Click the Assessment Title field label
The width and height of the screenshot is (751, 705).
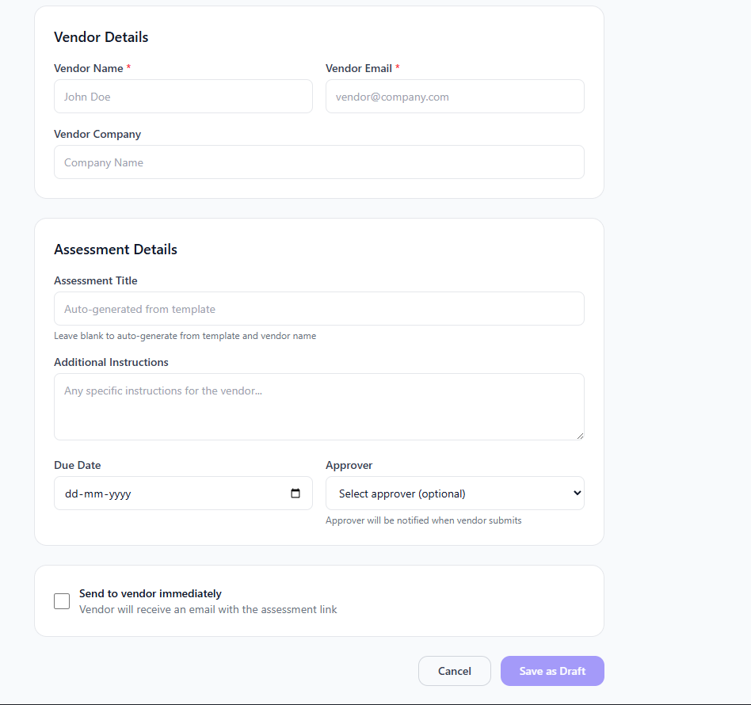coord(95,280)
